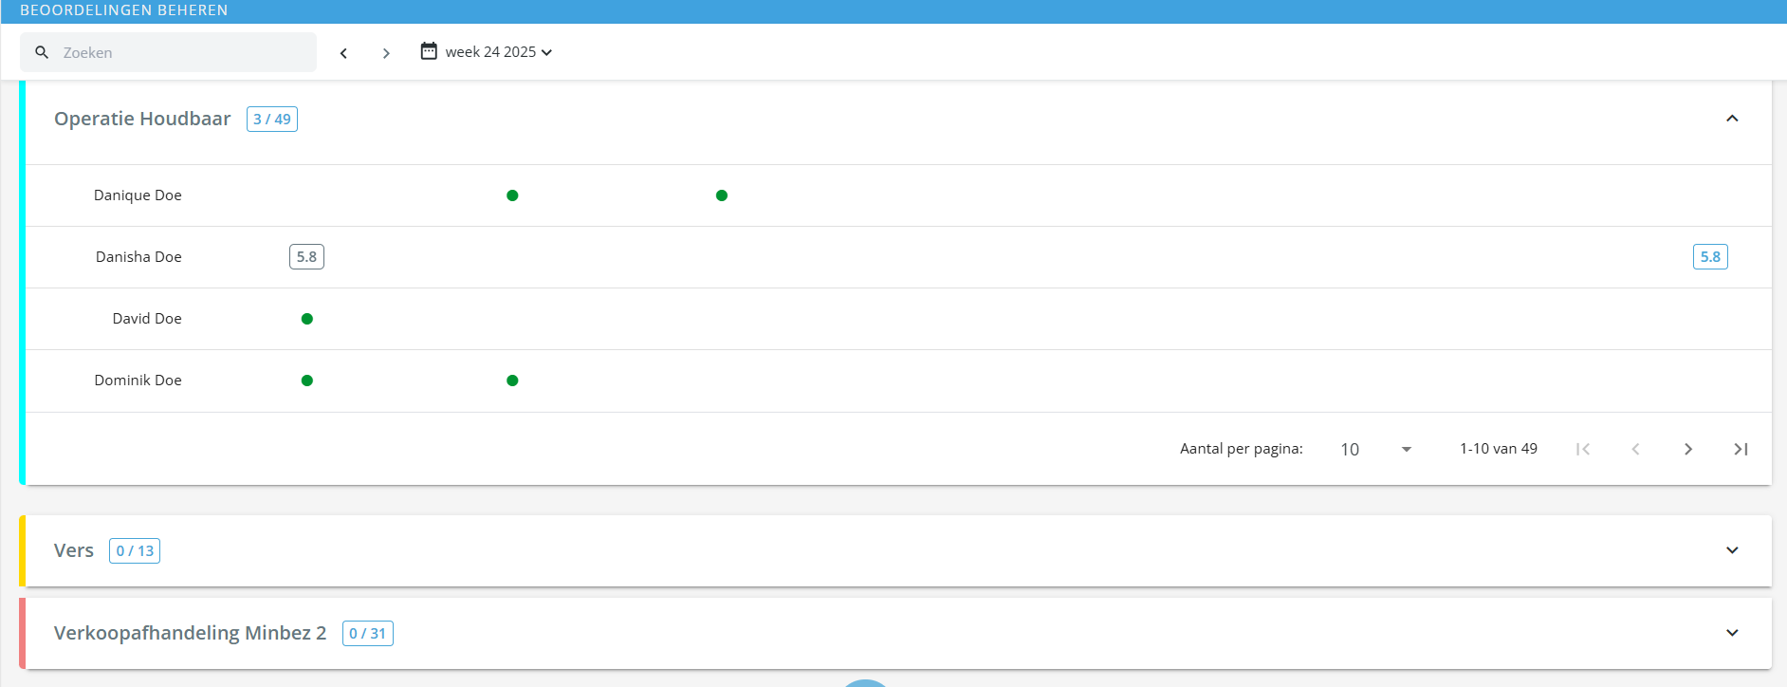This screenshot has height=687, width=1787.
Task: Click Dominik Doe's first green dot
Action: point(307,381)
